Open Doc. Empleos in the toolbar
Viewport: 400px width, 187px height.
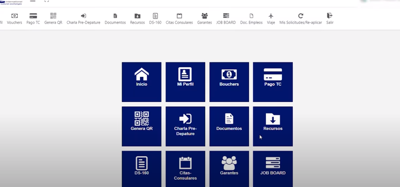[251, 19]
